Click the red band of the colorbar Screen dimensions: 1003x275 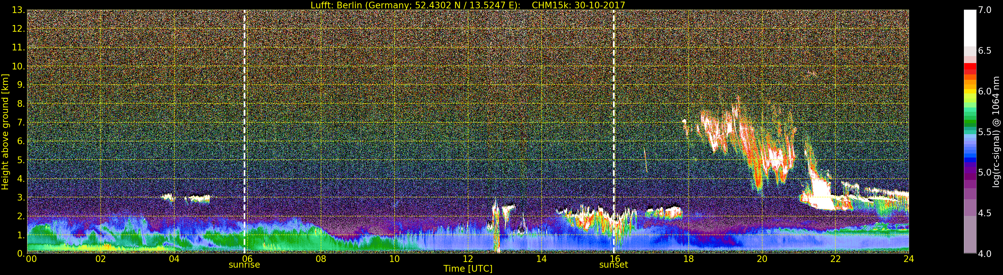tap(970, 69)
